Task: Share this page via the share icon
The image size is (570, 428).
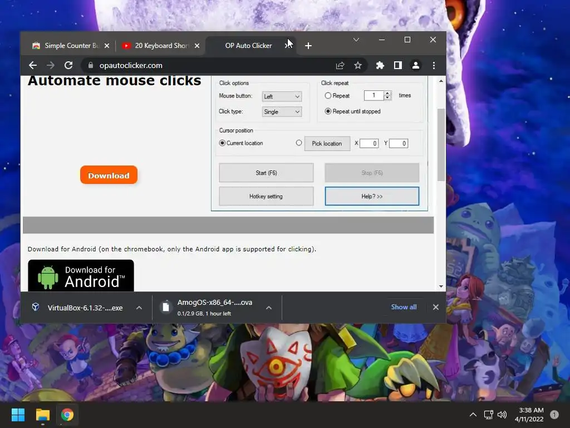Action: pyautogui.click(x=340, y=66)
